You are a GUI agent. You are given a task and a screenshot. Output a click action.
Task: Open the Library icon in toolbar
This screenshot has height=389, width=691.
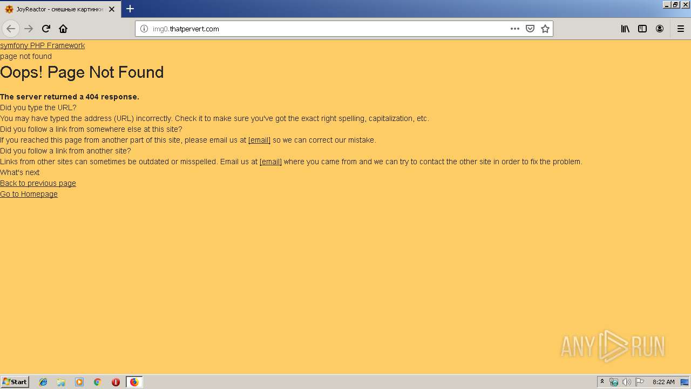pos(625,29)
